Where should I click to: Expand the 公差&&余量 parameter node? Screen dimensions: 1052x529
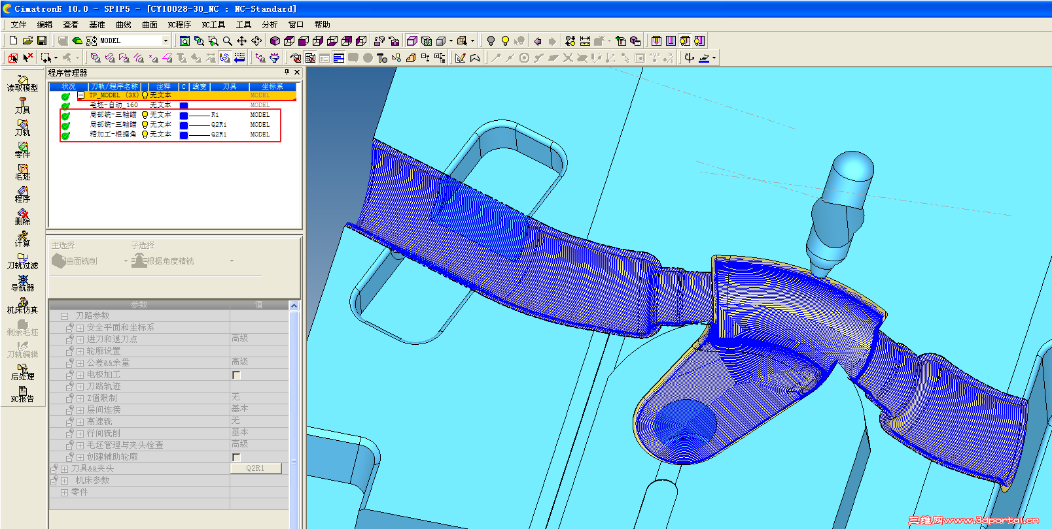pos(80,363)
